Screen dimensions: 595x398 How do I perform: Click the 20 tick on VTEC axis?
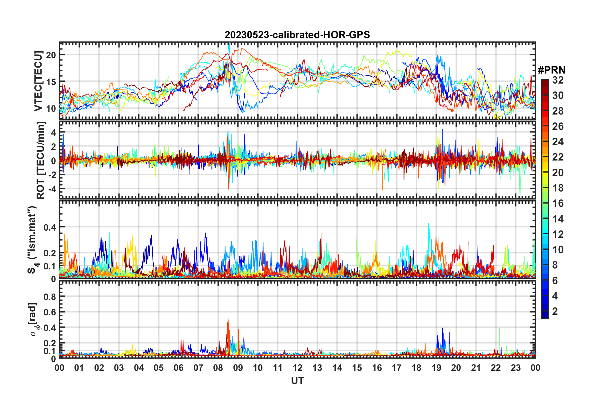coord(51,55)
